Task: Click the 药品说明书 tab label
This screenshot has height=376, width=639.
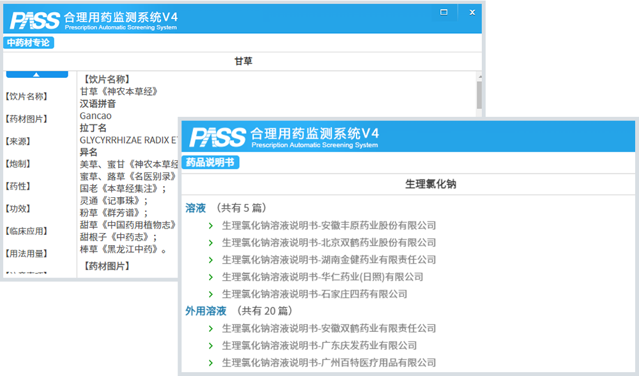Action: pyautogui.click(x=210, y=163)
